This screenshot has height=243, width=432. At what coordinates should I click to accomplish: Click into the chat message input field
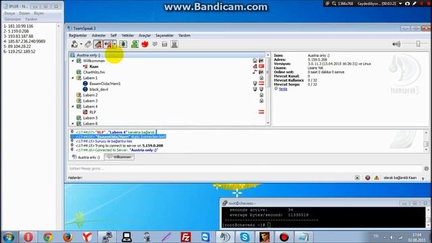pyautogui.click(x=245, y=168)
